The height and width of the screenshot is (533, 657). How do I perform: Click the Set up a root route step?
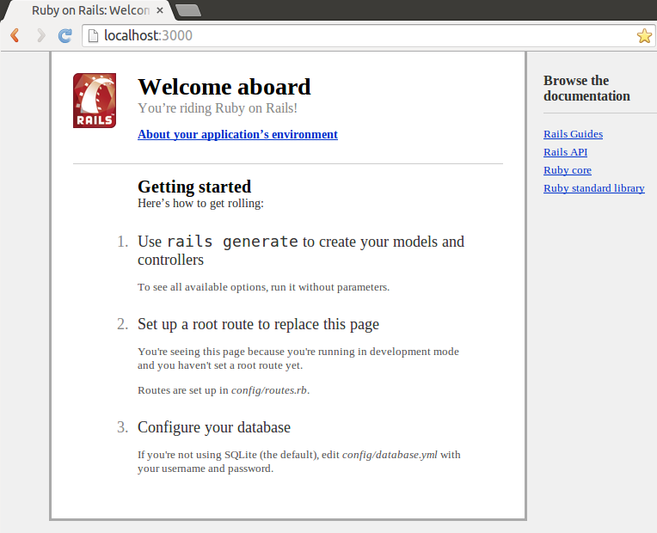(x=258, y=324)
